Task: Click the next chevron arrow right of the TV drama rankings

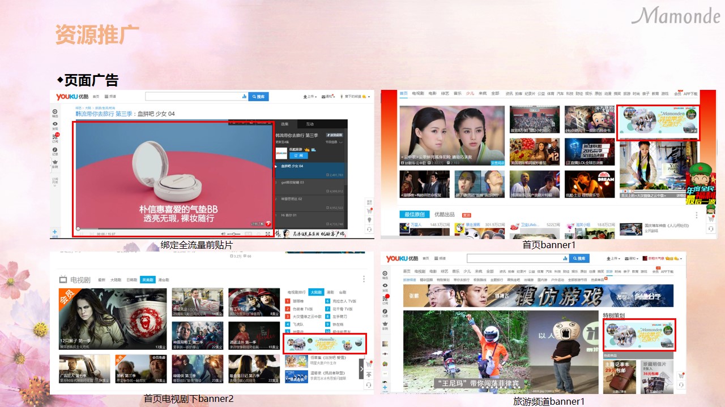Action: pyautogui.click(x=362, y=369)
